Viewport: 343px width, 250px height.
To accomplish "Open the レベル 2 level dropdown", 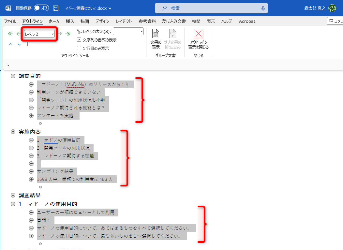I will click(x=38, y=34).
